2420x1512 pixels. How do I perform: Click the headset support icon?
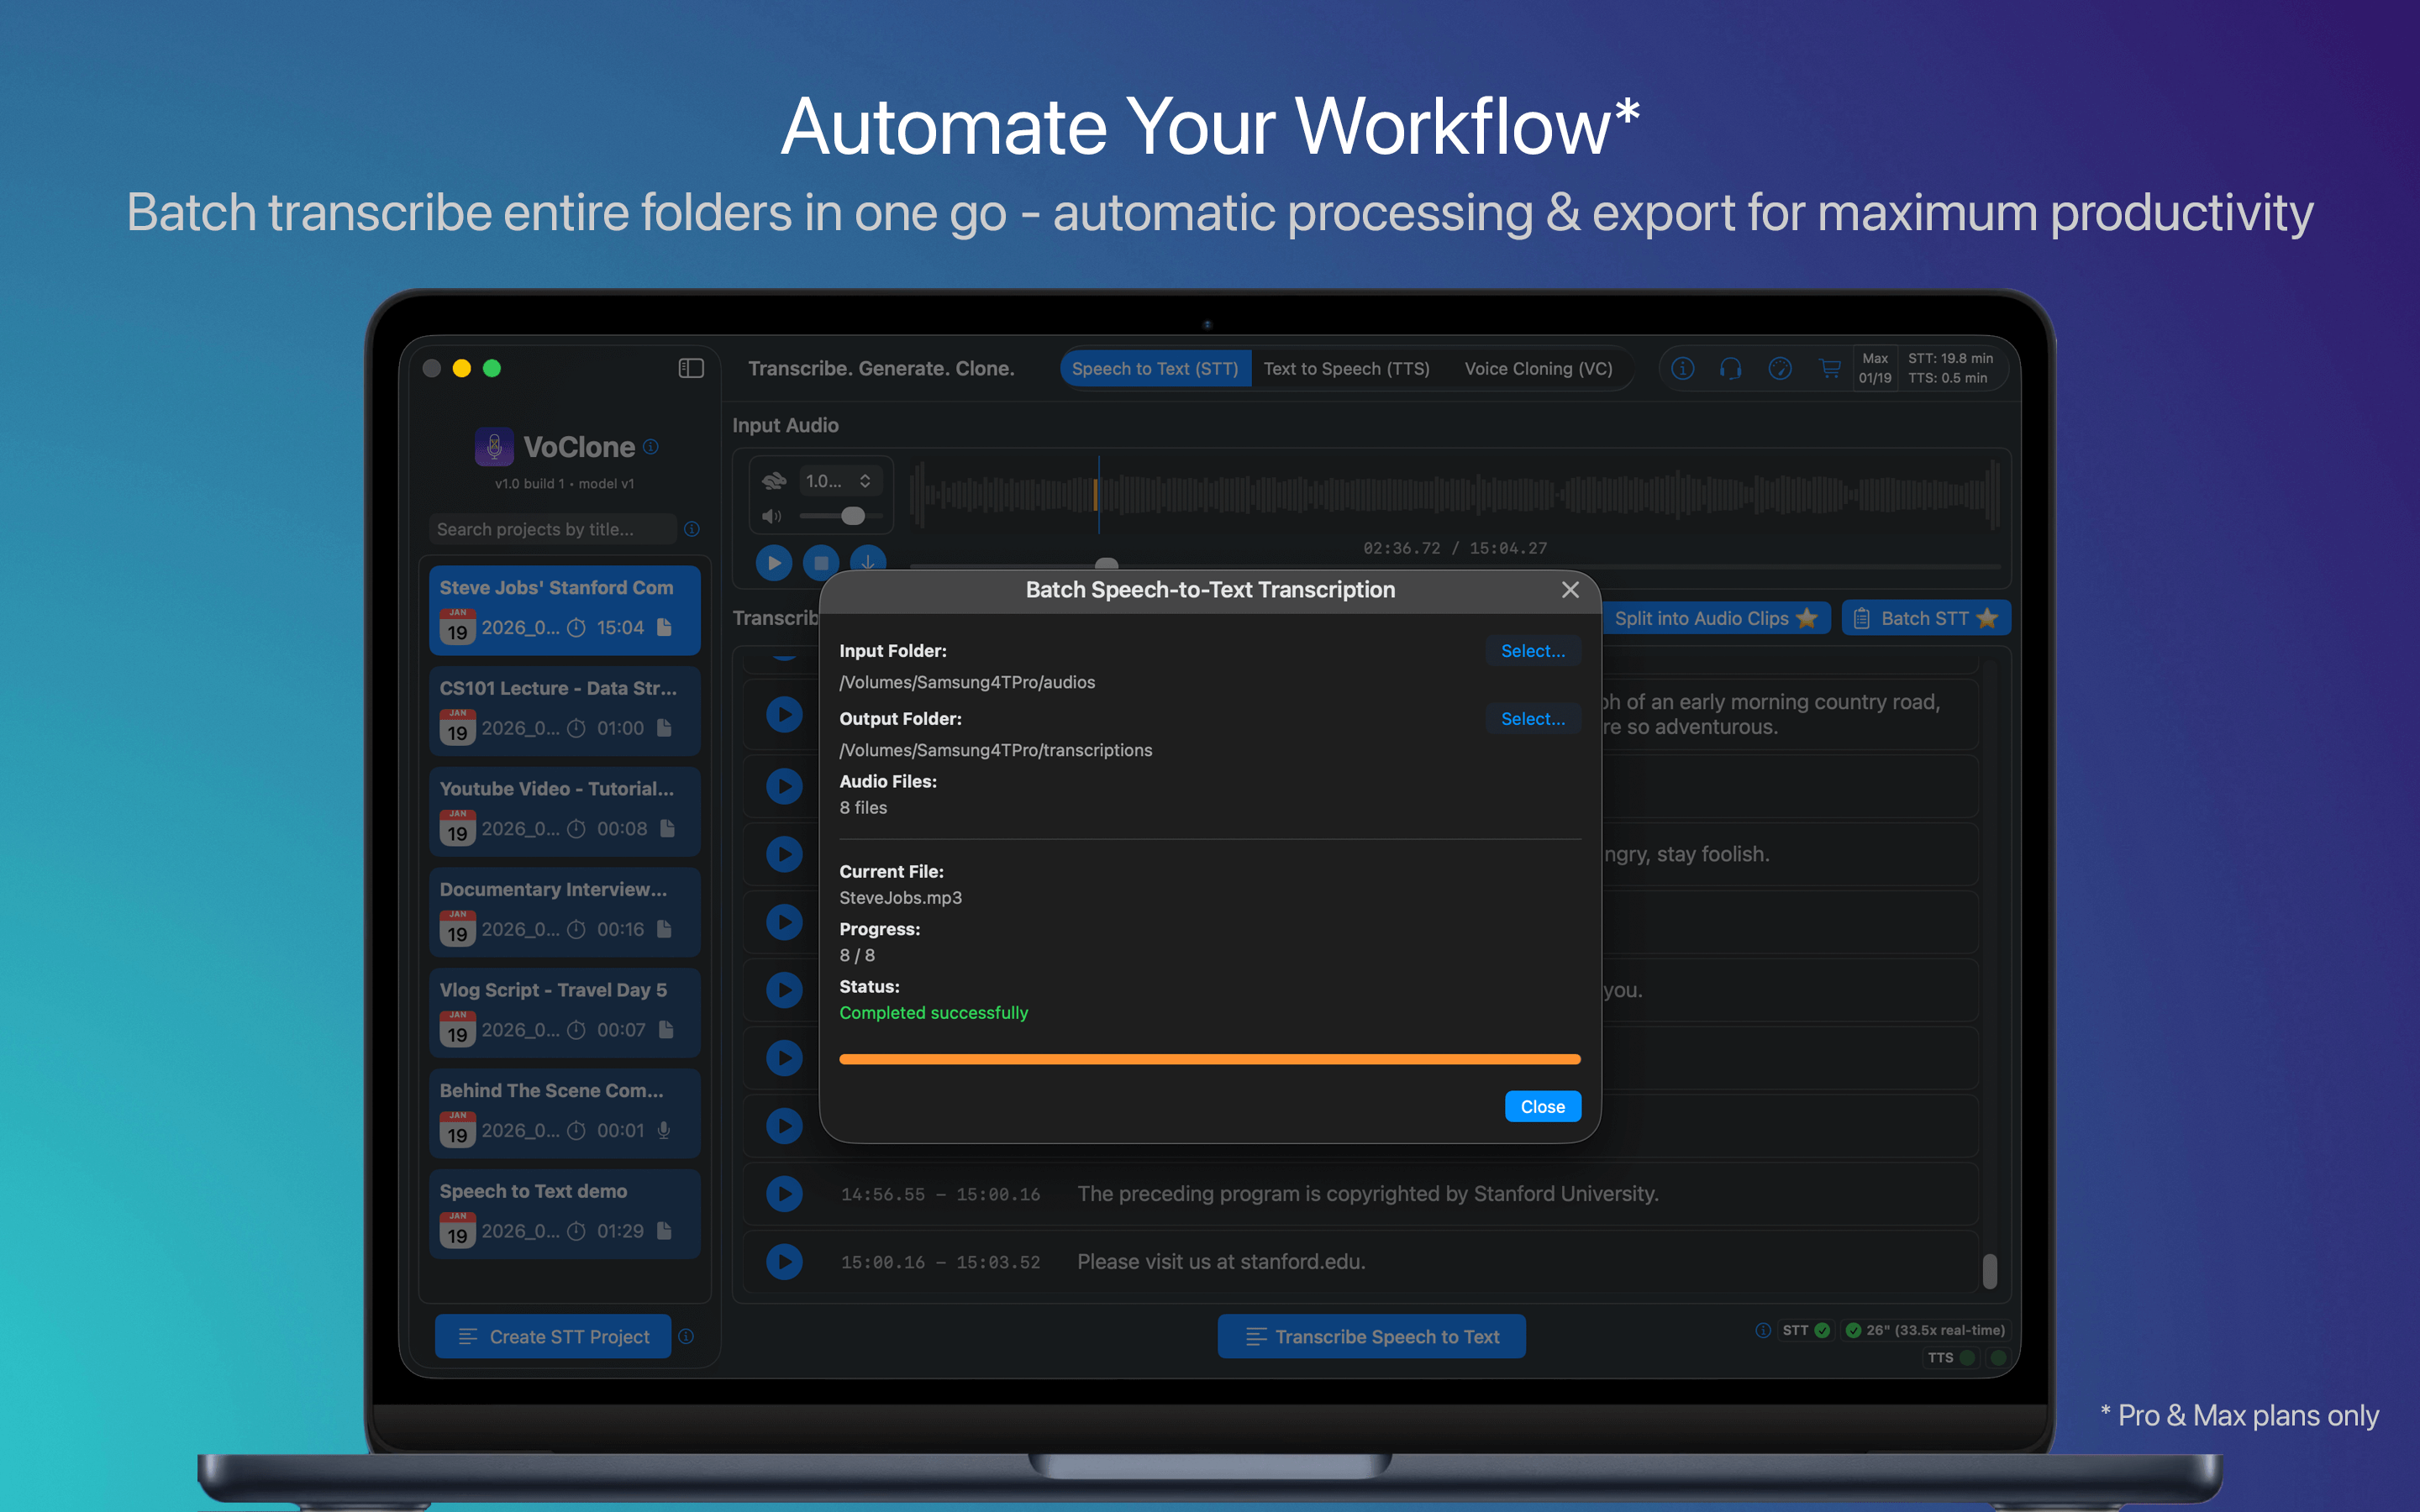[1730, 368]
